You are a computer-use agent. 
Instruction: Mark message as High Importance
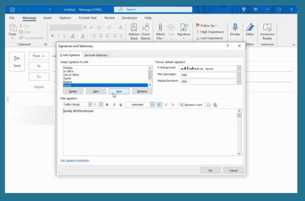tap(210, 32)
